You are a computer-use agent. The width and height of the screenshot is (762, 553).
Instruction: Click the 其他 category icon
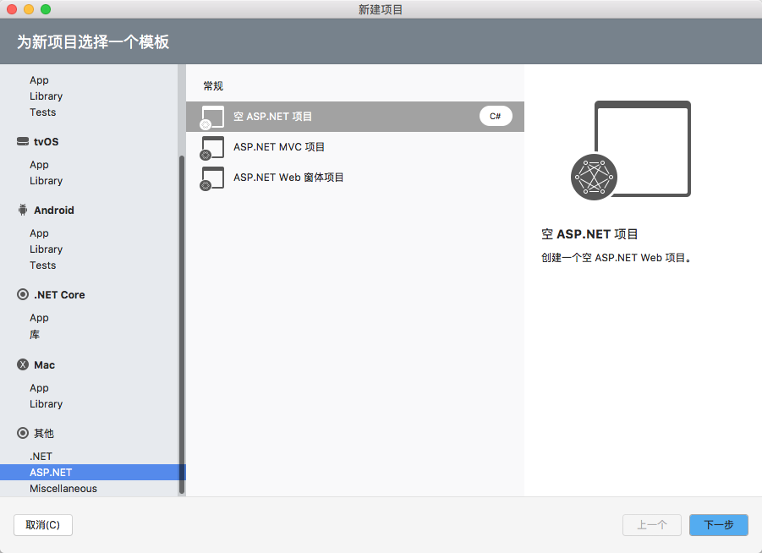[23, 433]
